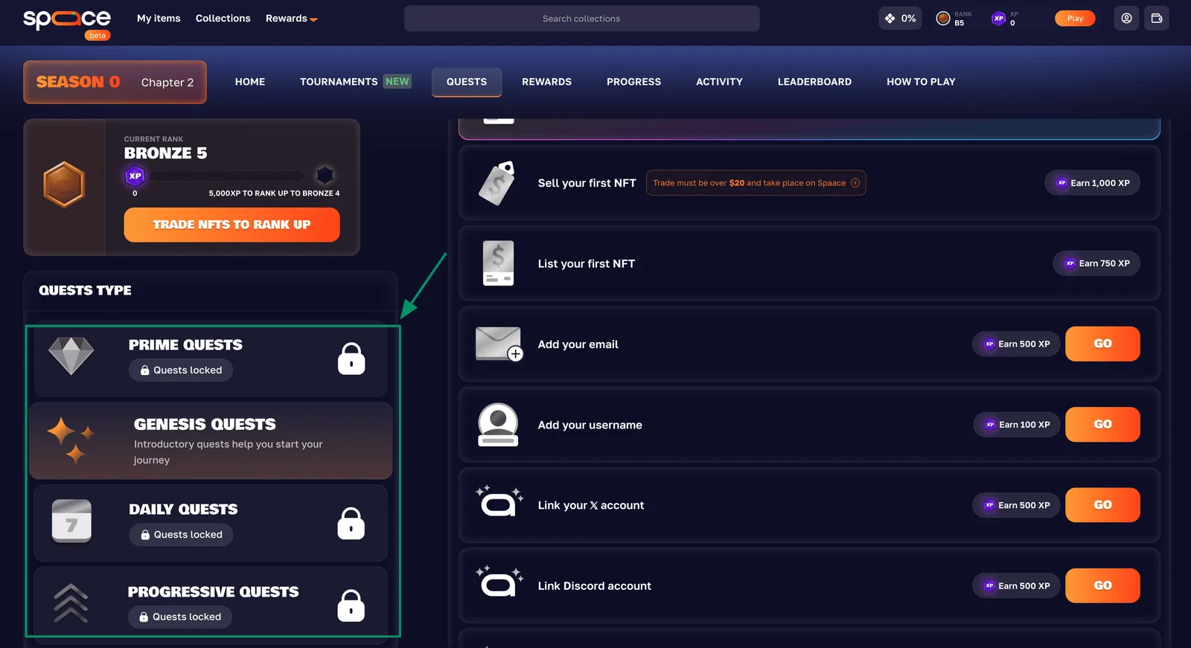Click the XP coin icon in header
The width and height of the screenshot is (1191, 648).
(x=999, y=19)
